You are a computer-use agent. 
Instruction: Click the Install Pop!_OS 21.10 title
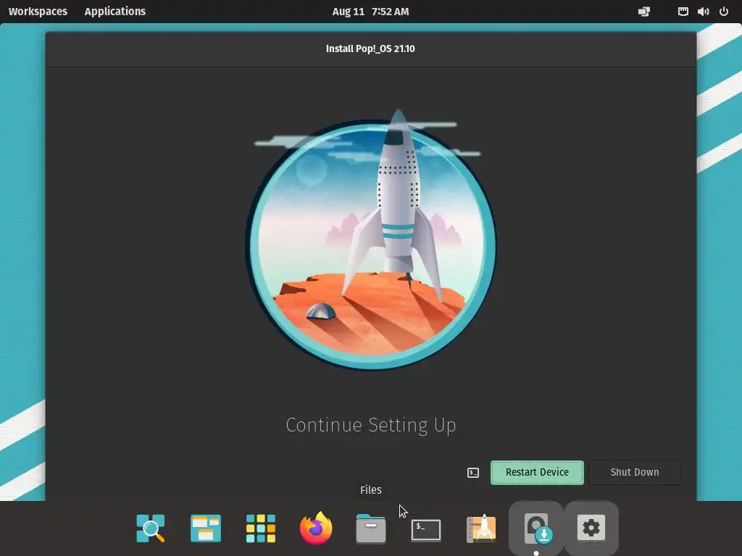click(370, 49)
